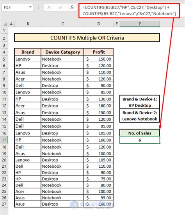The height and width of the screenshot is (215, 185).
Task: Select column D header
Action: coord(99,24)
